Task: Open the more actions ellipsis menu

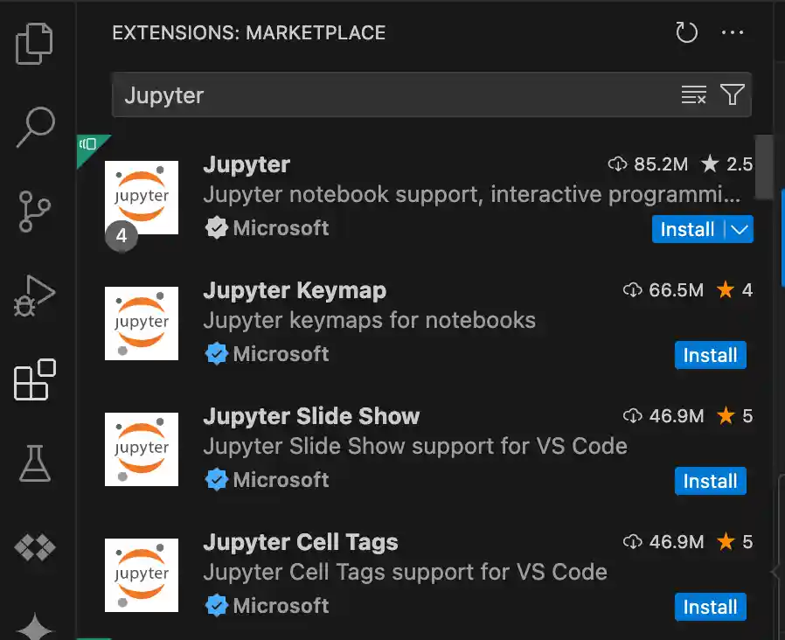Action: tap(733, 33)
